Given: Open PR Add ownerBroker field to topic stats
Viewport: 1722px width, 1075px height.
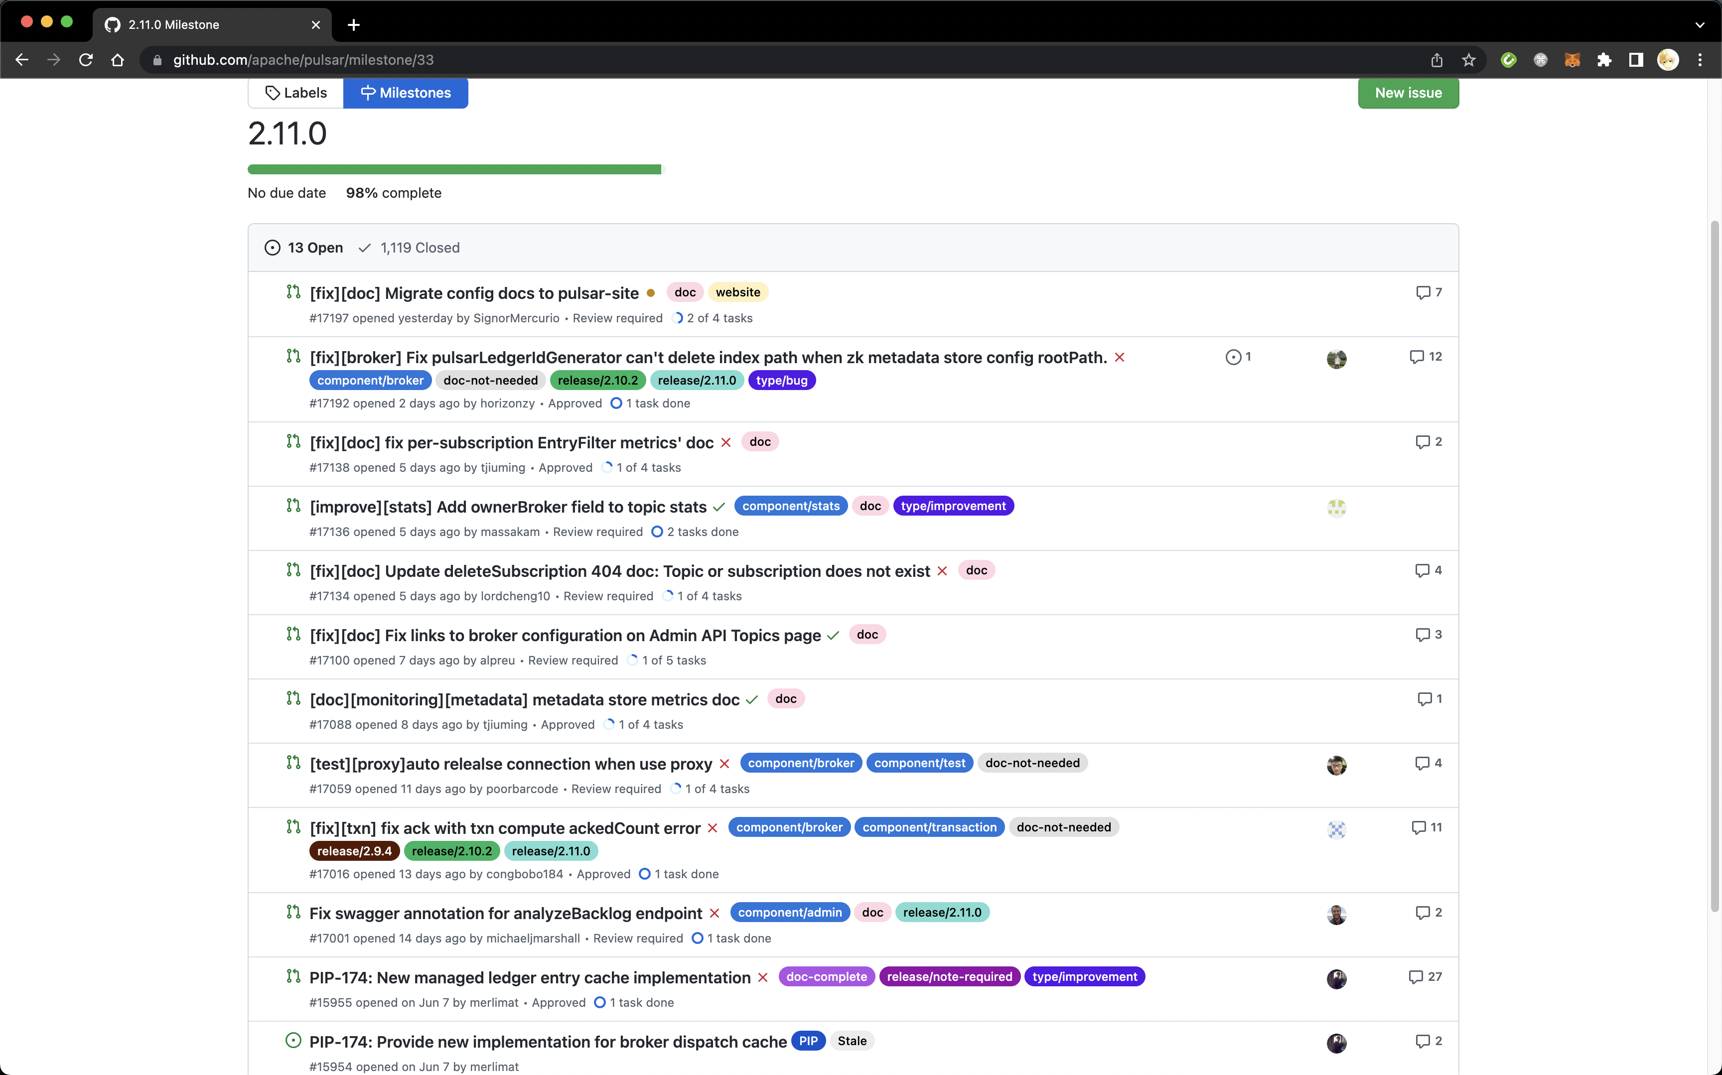Looking at the screenshot, I should [508, 507].
